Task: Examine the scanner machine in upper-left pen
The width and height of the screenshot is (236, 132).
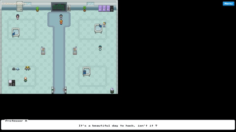Action: 16,33
